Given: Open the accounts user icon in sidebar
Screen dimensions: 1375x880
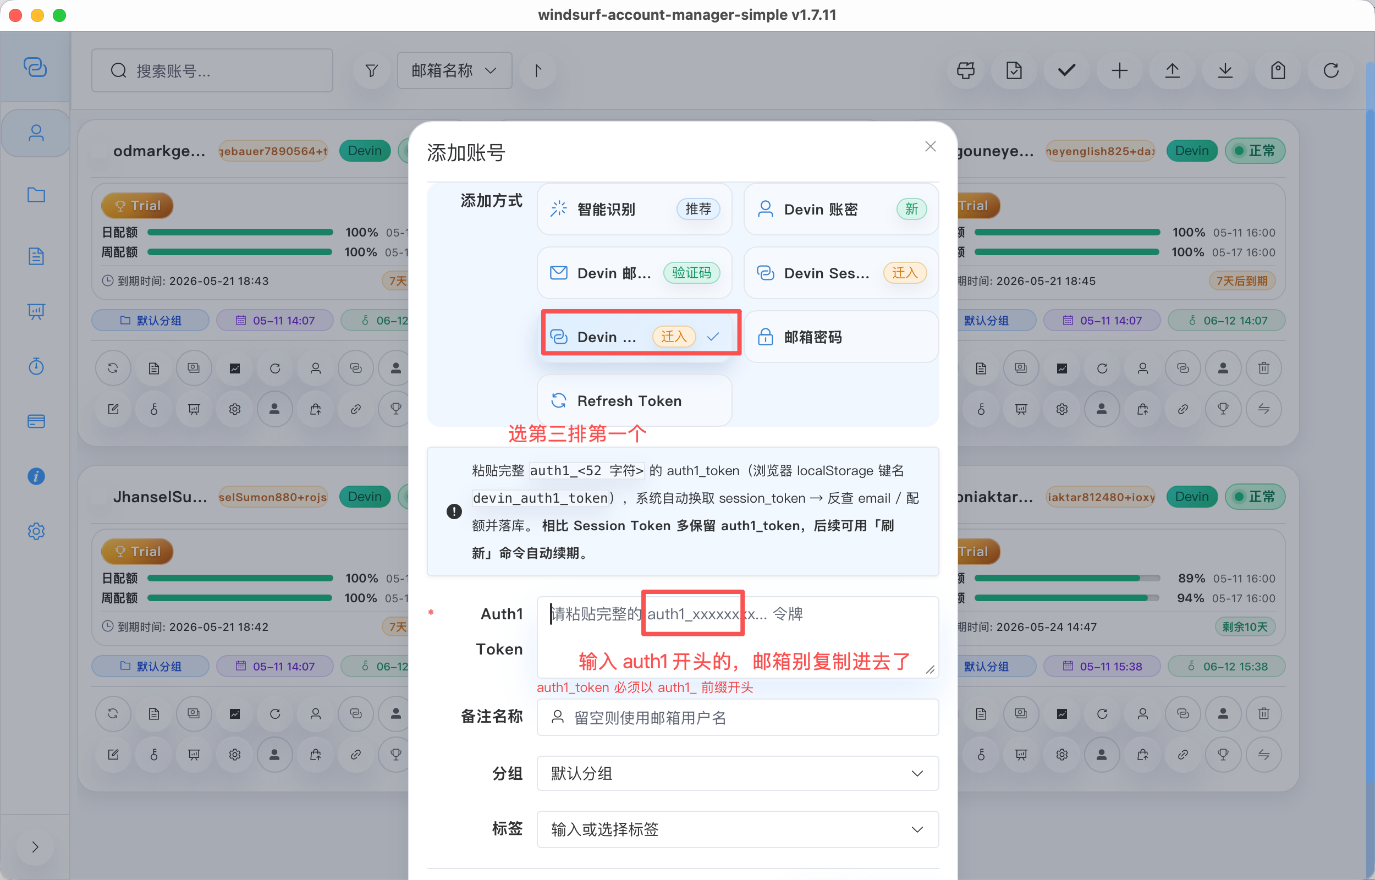Looking at the screenshot, I should [36, 133].
